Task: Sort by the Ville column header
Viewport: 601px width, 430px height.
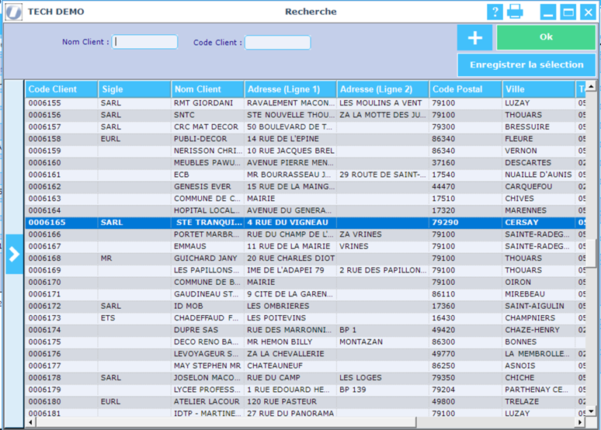Action: pyautogui.click(x=537, y=89)
